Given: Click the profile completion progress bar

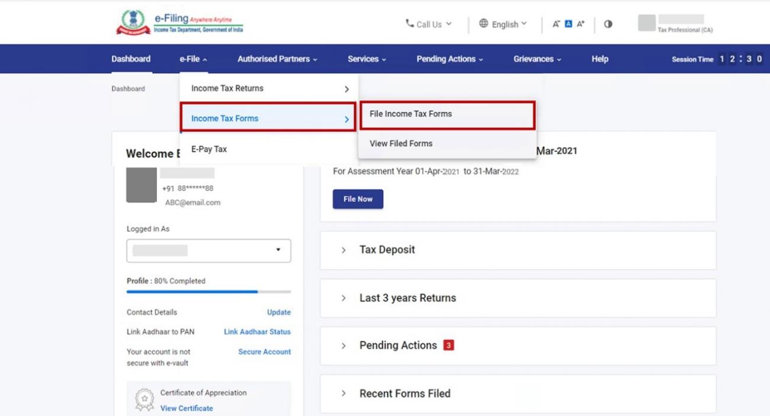Looking at the screenshot, I should click(208, 292).
